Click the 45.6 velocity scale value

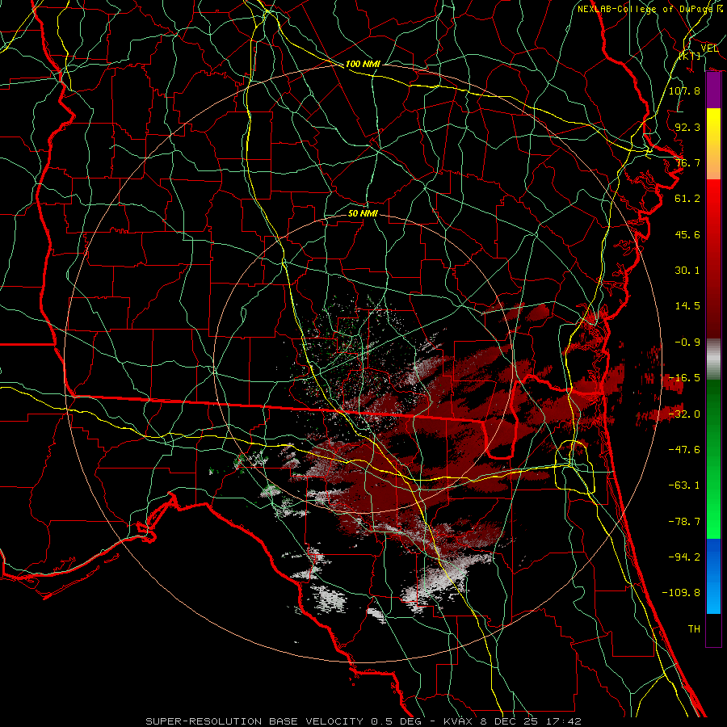click(687, 234)
